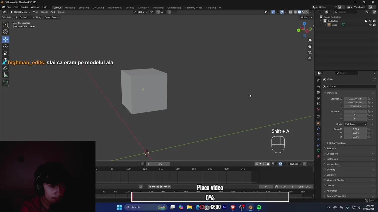Expand the Cube tree item arrow
The width and height of the screenshot is (378, 212).
click(x=325, y=25)
